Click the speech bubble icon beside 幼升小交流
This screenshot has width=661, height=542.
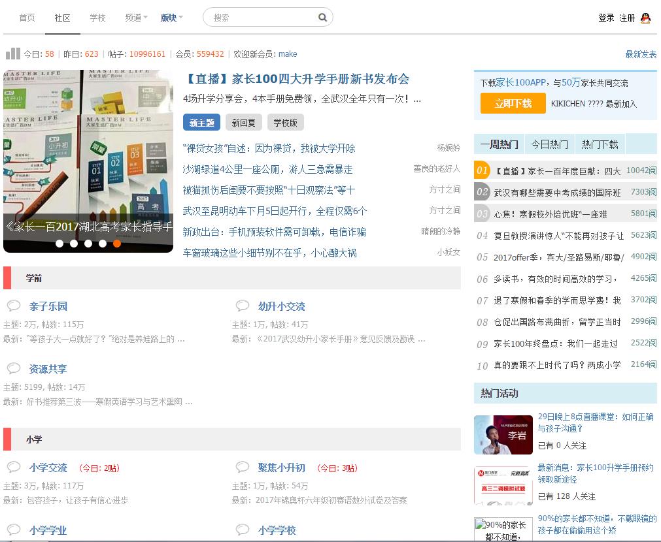pyautogui.click(x=243, y=306)
